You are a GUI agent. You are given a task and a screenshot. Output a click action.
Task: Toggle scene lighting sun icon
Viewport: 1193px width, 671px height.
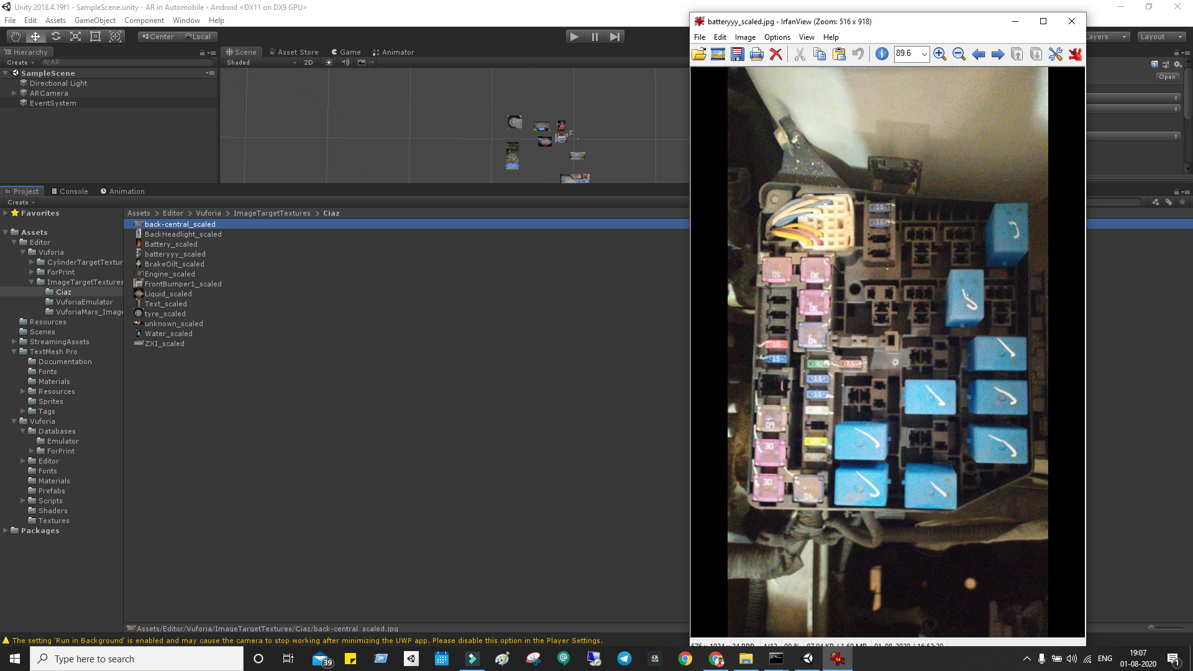329,63
